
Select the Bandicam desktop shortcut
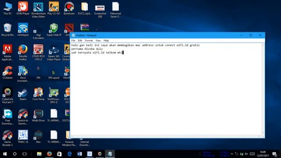pyautogui.click(x=69, y=8)
